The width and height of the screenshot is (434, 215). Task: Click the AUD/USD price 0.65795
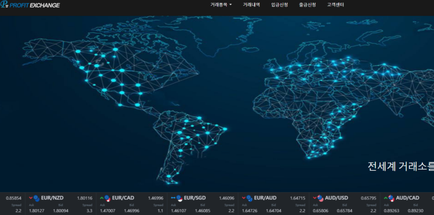[x=369, y=198]
